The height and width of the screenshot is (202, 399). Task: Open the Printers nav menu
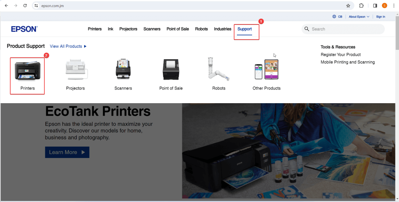[95, 29]
